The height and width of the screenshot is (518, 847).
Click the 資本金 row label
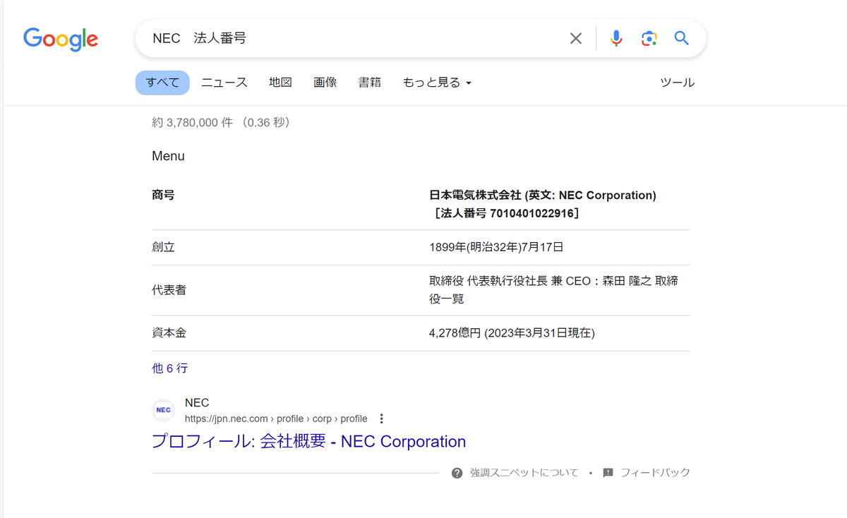(x=169, y=333)
